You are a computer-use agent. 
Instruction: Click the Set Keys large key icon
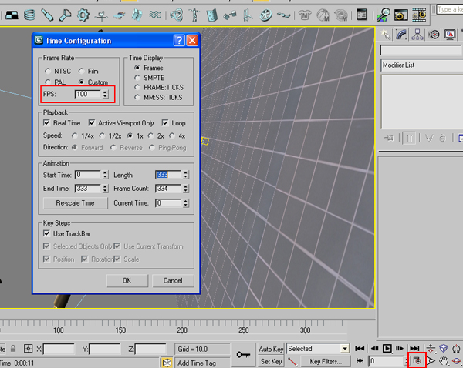pos(243,355)
